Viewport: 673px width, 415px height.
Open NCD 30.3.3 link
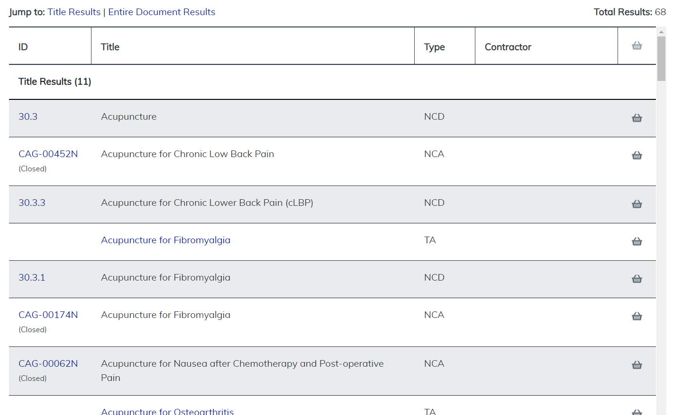[x=32, y=203]
